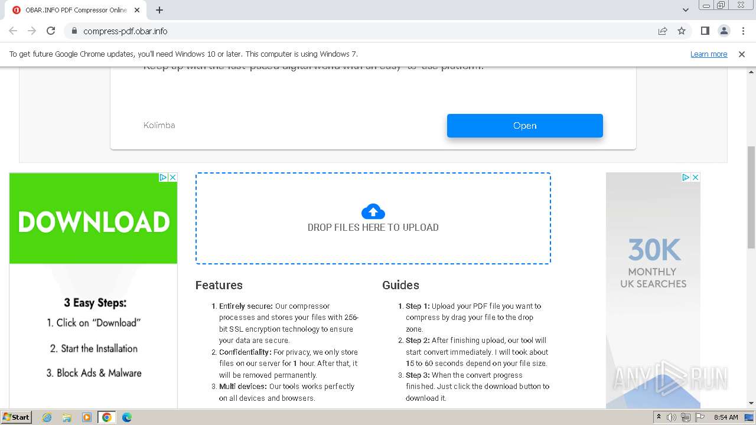Screen dimensions: 756x425
Task: Click the share page icon in address bar
Action: [663, 31]
